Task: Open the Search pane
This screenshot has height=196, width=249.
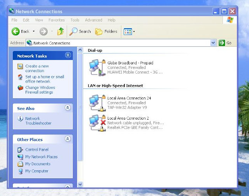Action: [x=80, y=31]
